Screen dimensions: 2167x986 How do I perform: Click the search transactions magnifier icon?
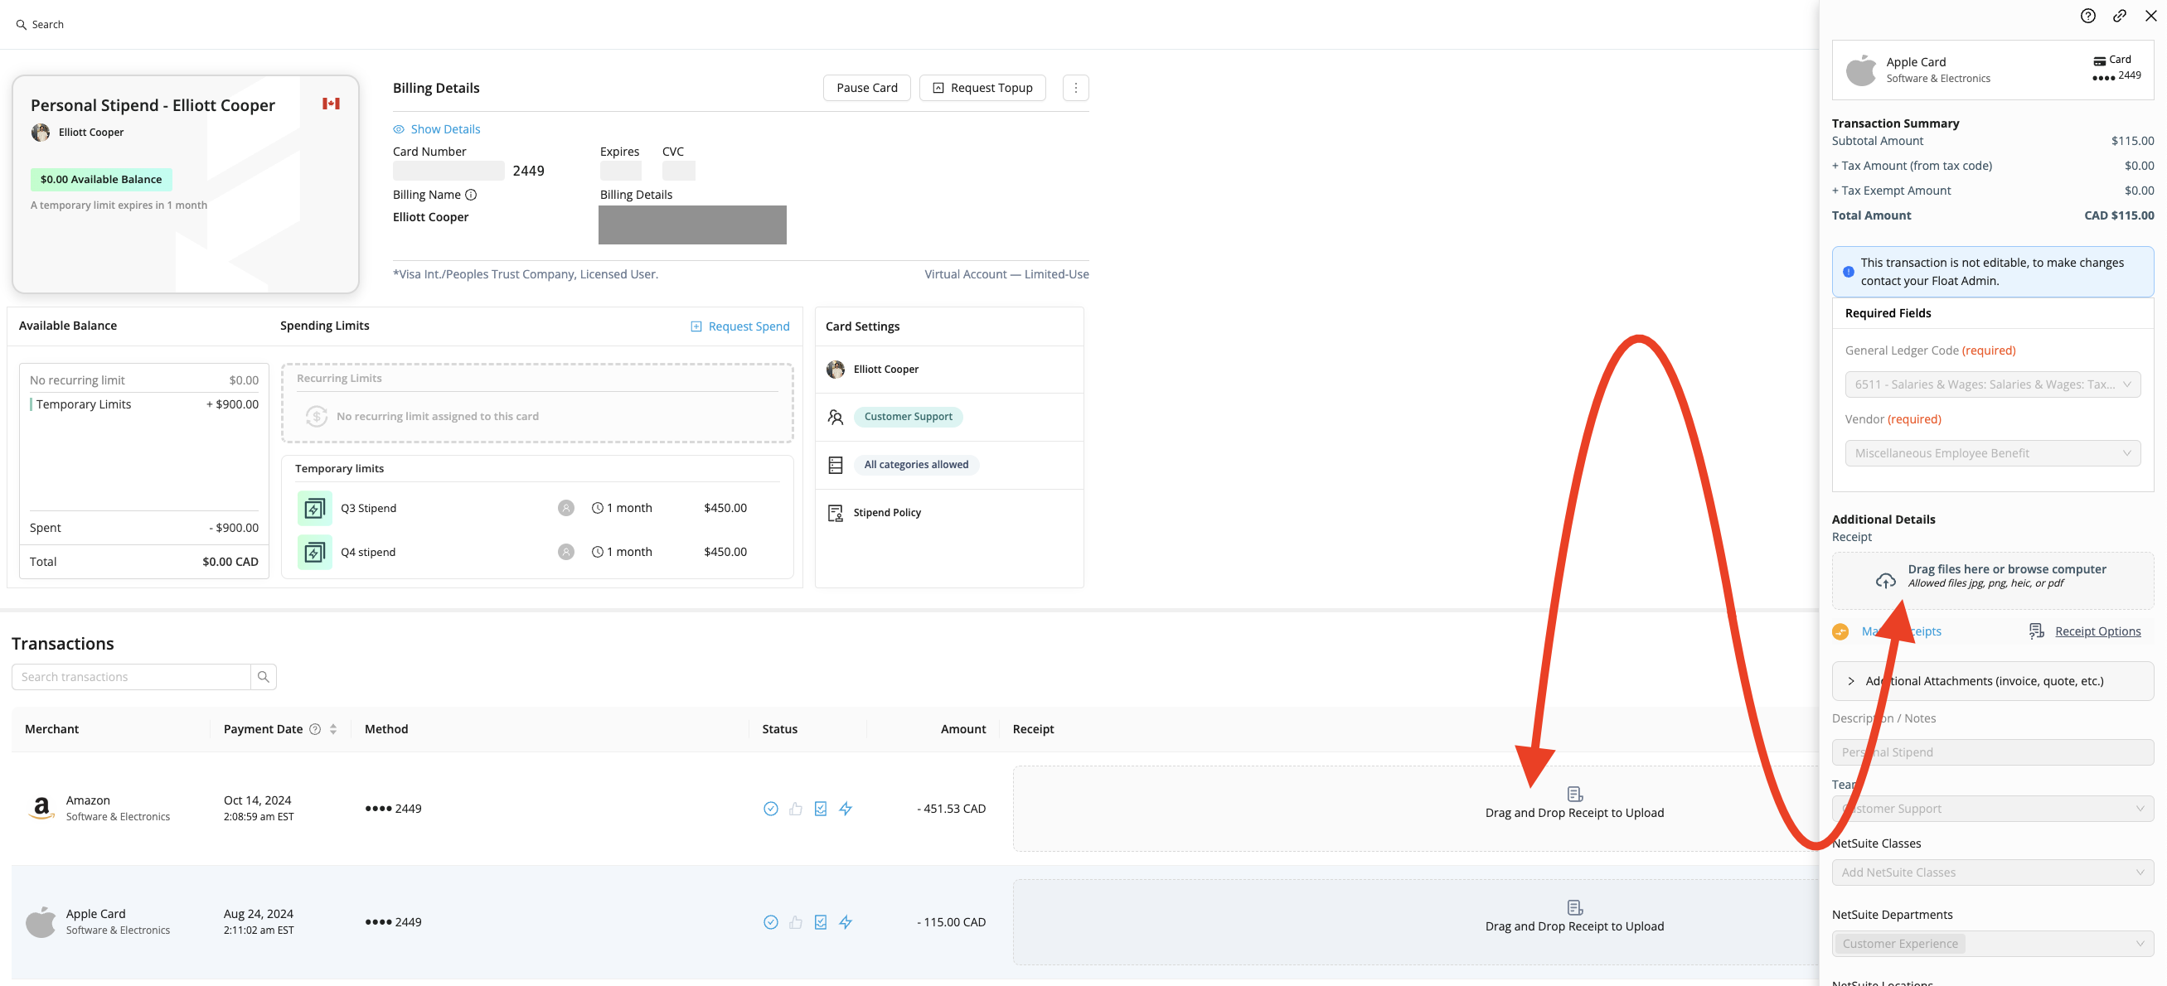coord(264,677)
